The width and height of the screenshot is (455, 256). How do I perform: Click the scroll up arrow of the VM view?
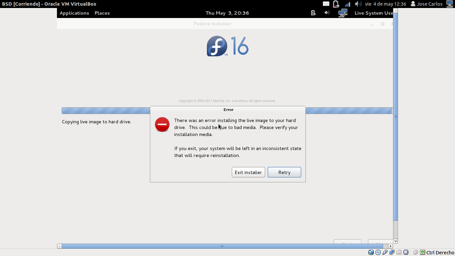[x=395, y=10]
